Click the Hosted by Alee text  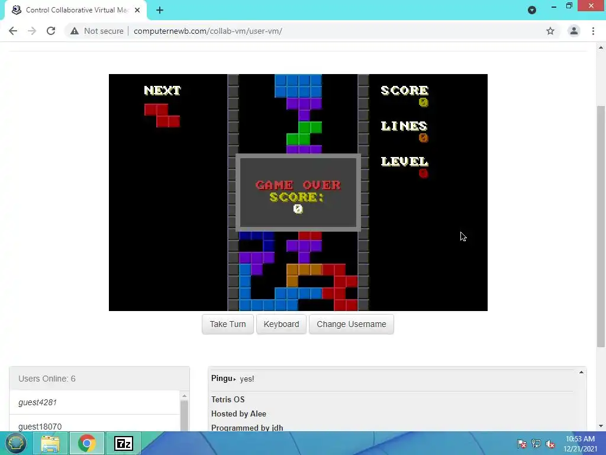[239, 414]
